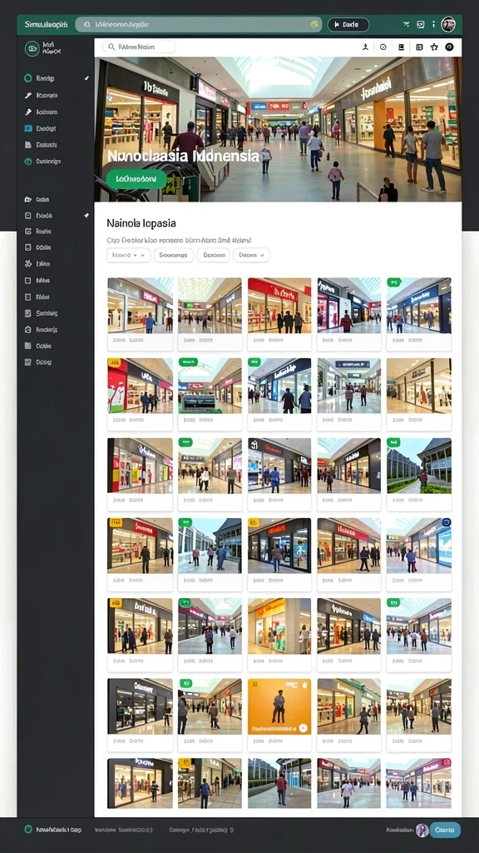Click the heading 'Nainola Iopasia'
The width and height of the screenshot is (479, 853).
point(141,223)
